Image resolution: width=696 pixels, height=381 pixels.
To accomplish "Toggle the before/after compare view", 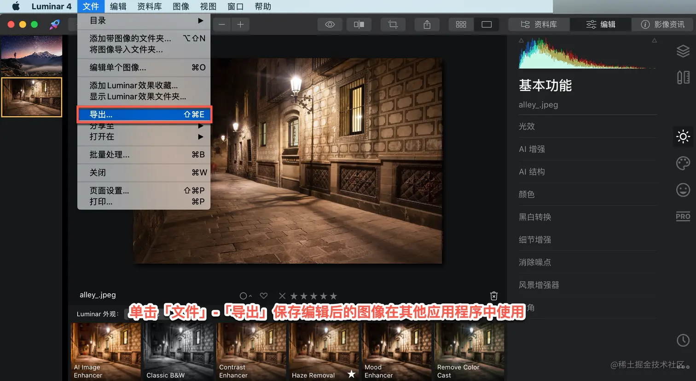I will click(x=359, y=24).
